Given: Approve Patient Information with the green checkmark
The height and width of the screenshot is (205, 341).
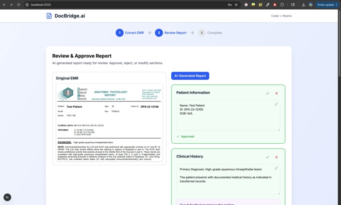Looking at the screenshot, I should (x=268, y=93).
